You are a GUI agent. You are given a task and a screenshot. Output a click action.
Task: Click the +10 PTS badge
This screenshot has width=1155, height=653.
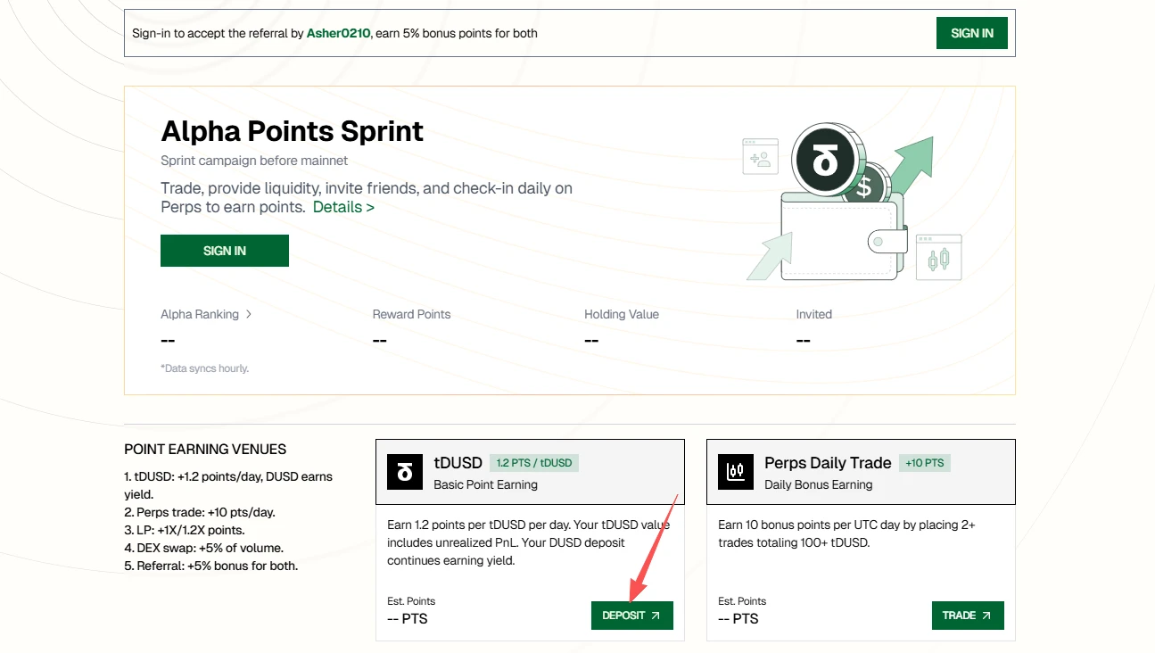[x=924, y=463]
